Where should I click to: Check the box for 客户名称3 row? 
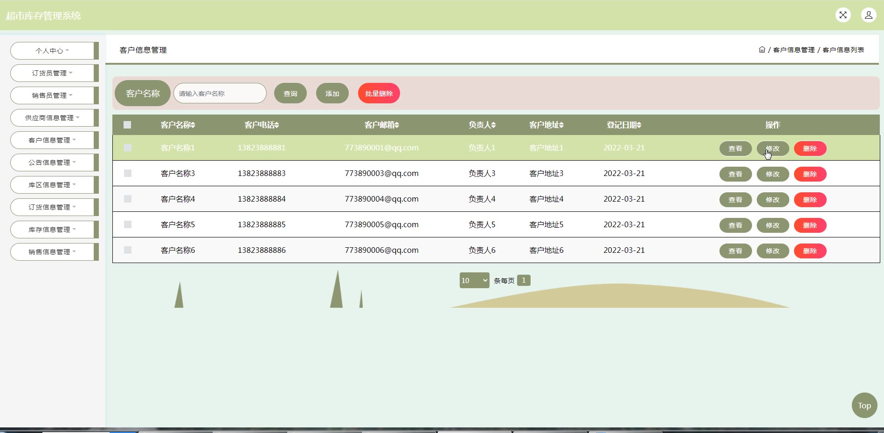tap(128, 173)
